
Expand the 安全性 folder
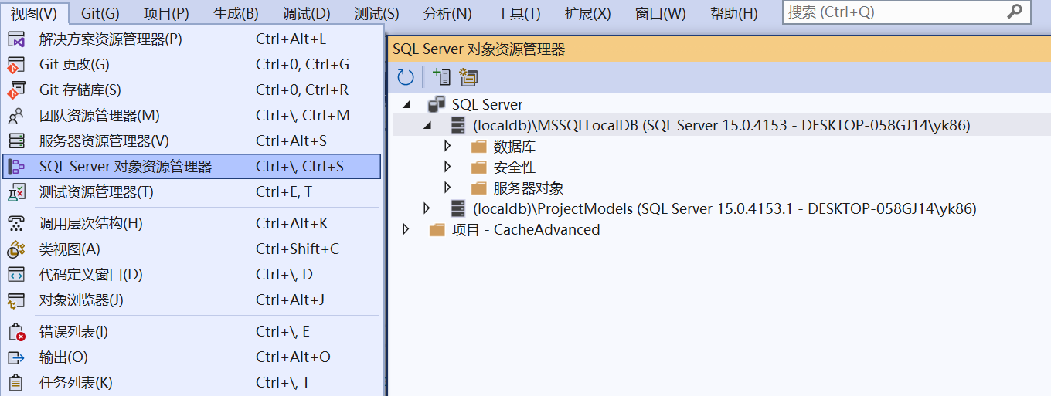coord(447,167)
